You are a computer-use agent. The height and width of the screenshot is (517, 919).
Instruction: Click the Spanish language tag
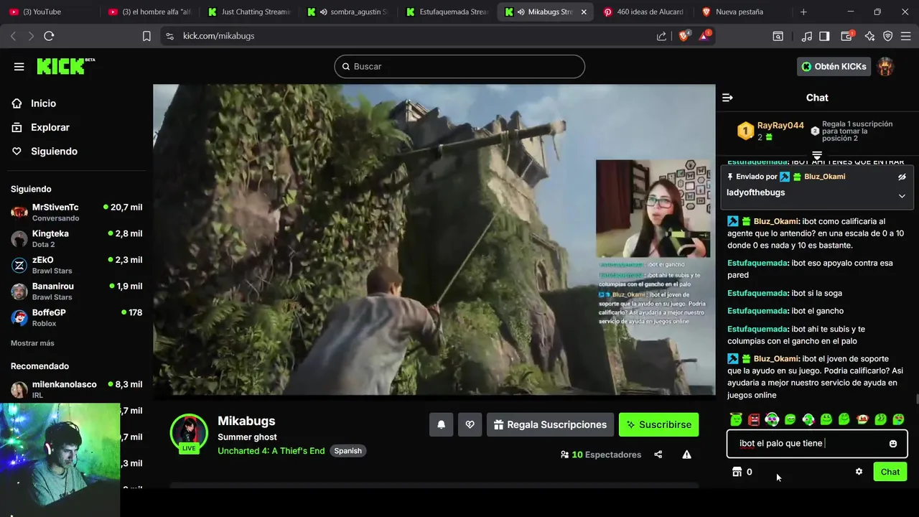click(x=348, y=451)
